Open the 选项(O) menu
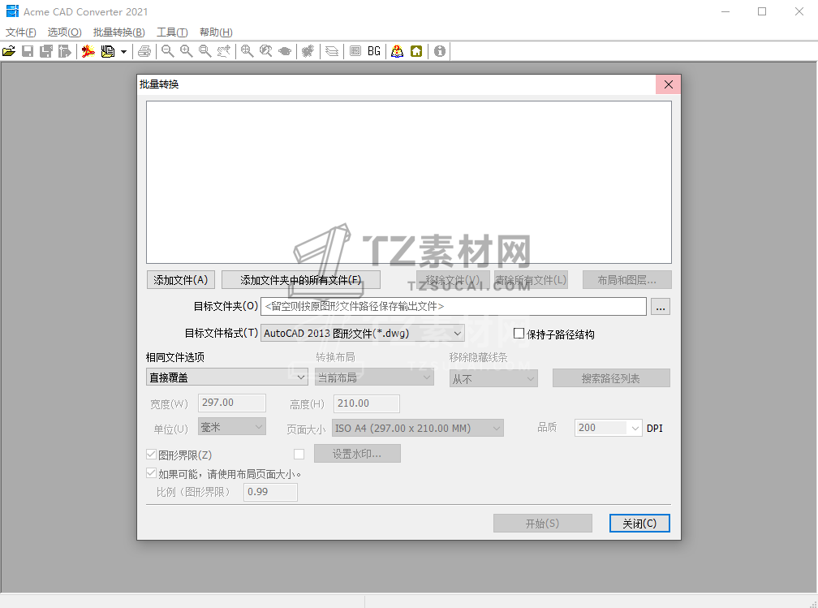 tap(65, 32)
